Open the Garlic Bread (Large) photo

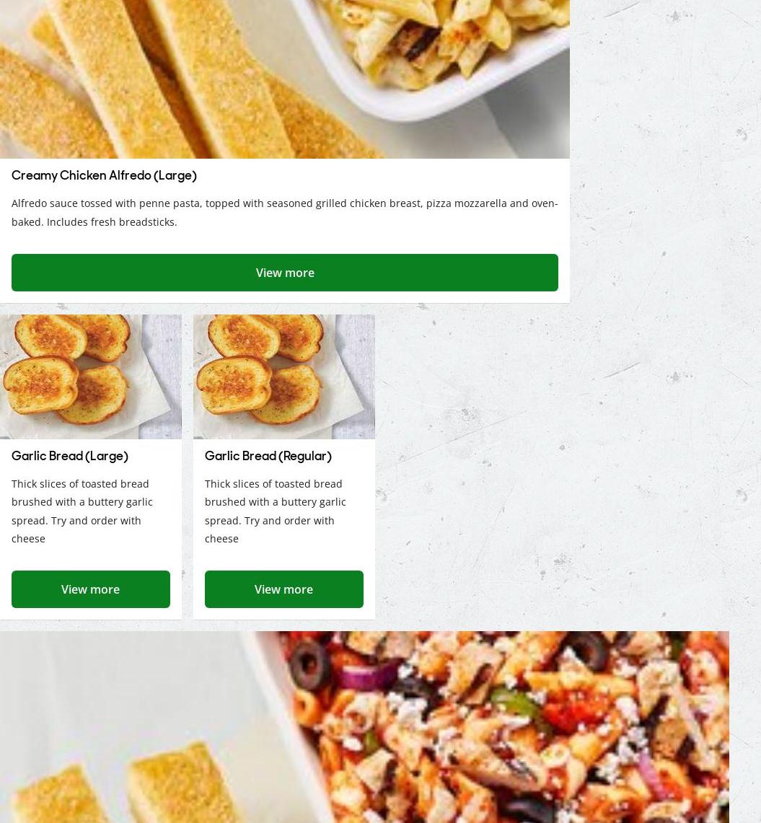point(91,377)
